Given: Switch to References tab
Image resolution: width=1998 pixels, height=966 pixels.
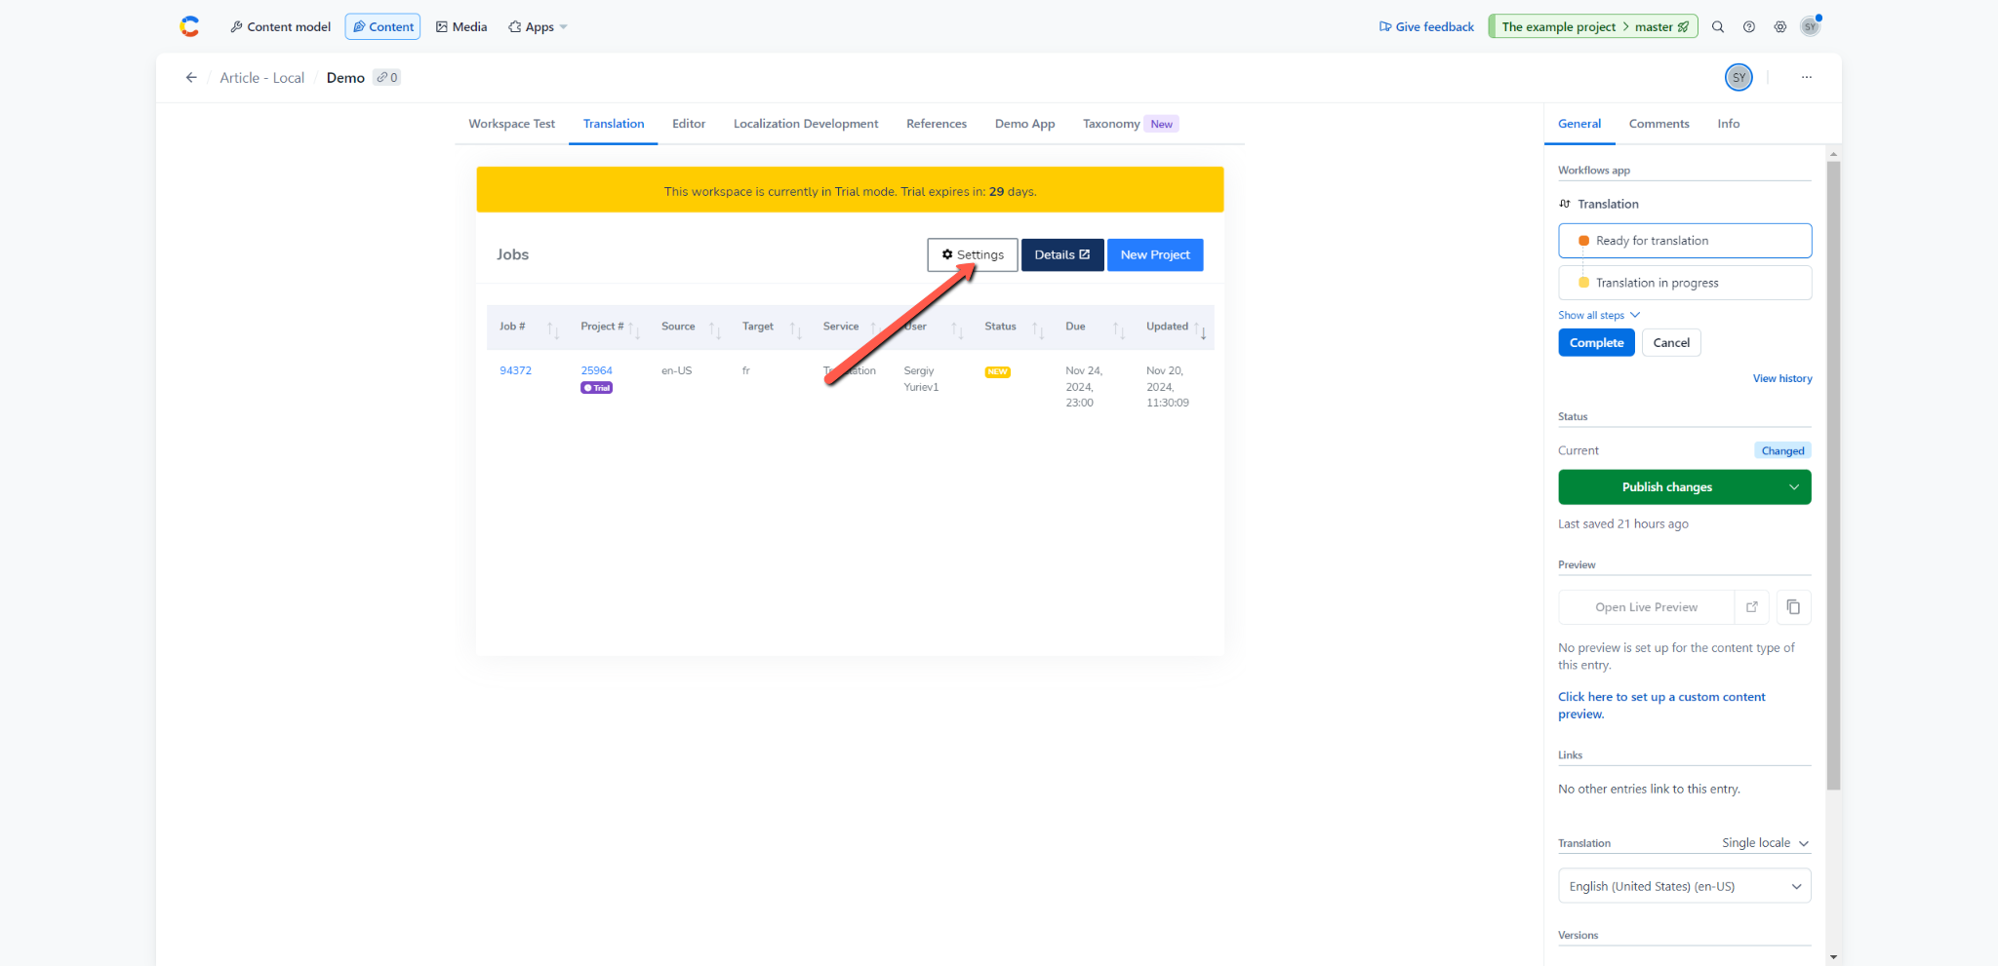Looking at the screenshot, I should pyautogui.click(x=937, y=124).
